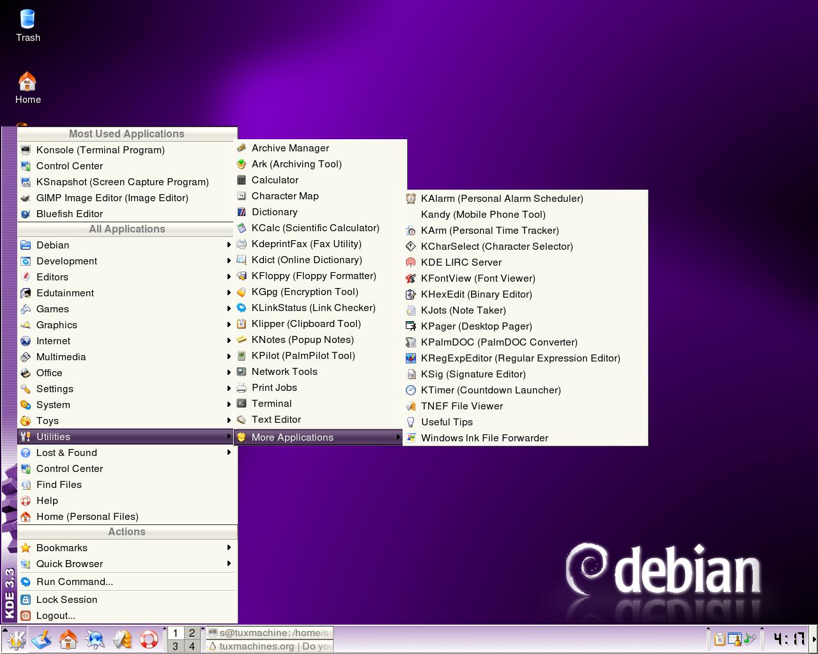Open Klipper (Clipboard Tool) menu entry
The image size is (818, 654).
(320, 324)
